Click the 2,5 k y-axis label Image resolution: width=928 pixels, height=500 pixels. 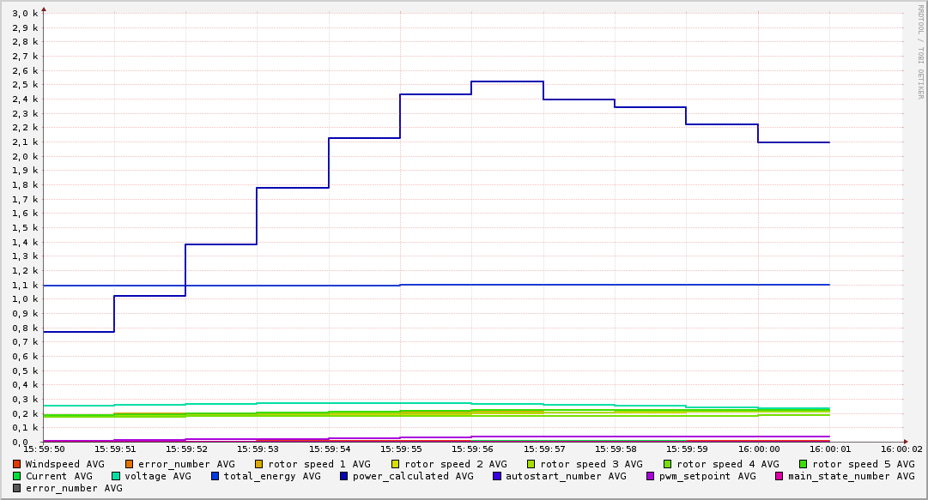(25, 85)
